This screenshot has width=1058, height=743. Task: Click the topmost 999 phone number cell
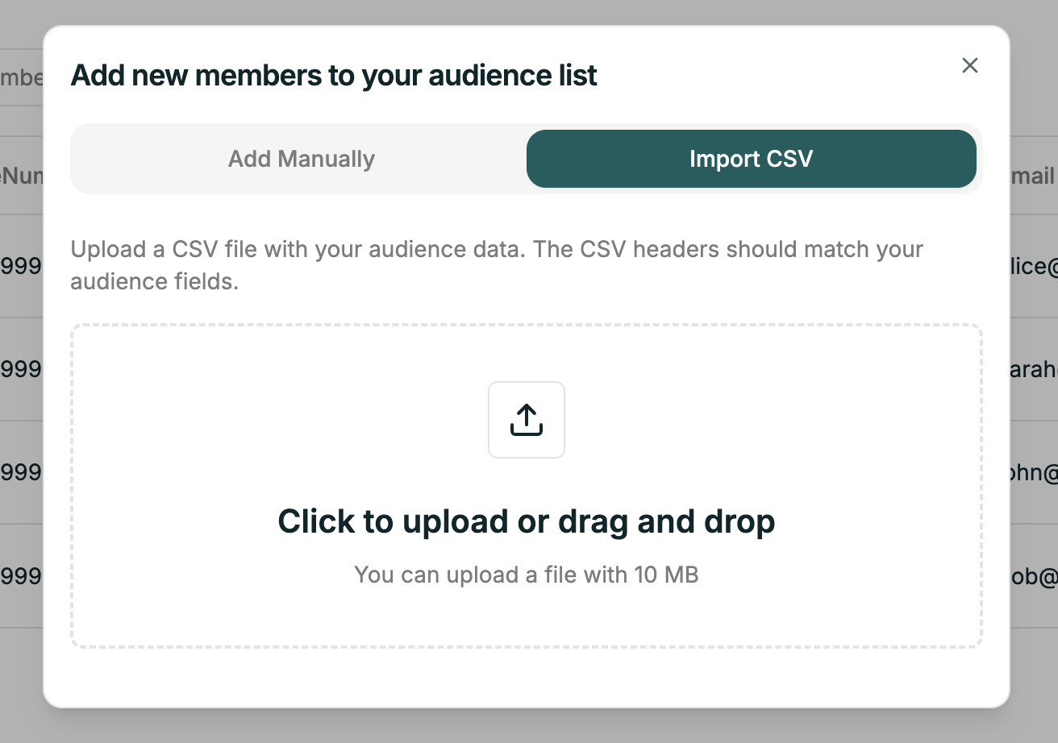click(20, 266)
